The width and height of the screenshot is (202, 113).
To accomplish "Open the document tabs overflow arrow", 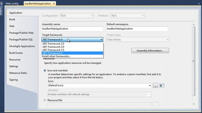I will click(199, 4).
